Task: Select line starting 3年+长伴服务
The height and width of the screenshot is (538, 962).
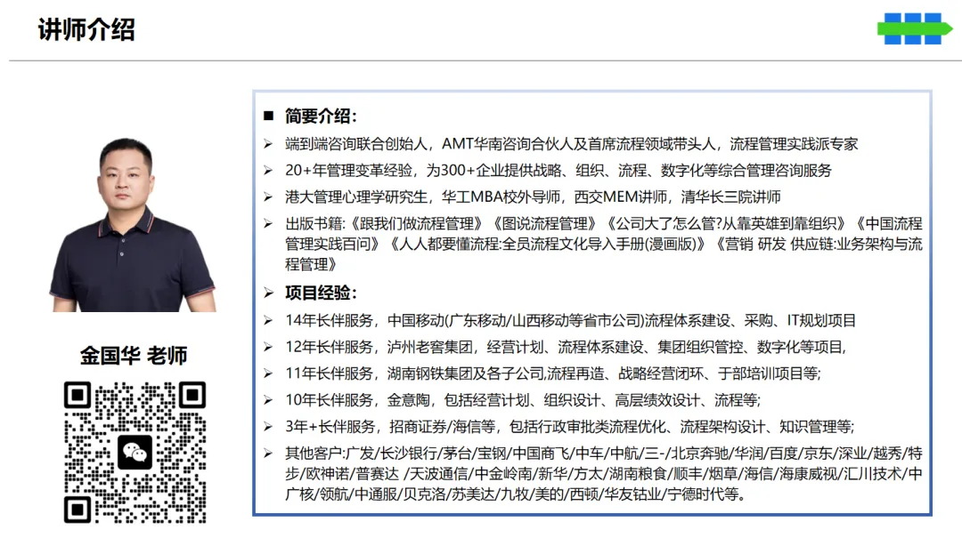Action: click(570, 427)
